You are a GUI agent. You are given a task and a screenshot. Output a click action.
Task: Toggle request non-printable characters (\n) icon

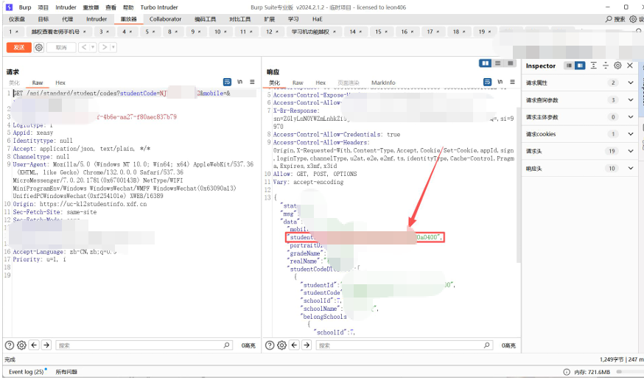pos(240,82)
